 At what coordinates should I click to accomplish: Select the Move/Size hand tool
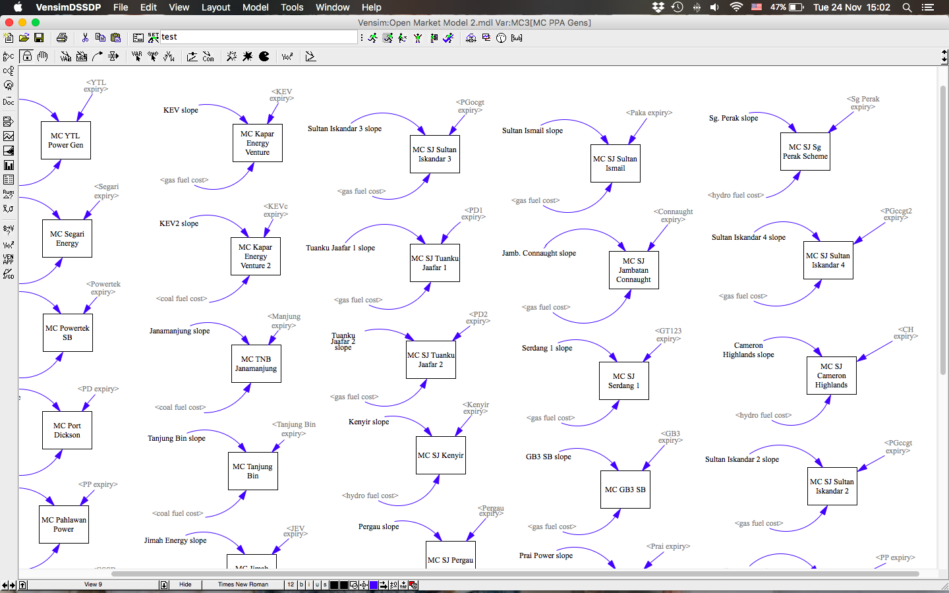pyautogui.click(x=43, y=57)
